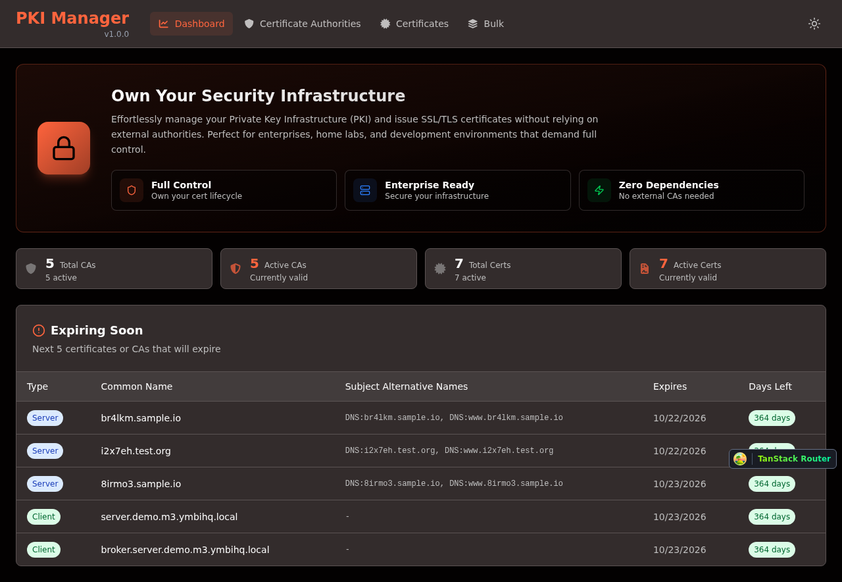Open the Dashboard tab
Viewport: 842px width, 582px height.
191,24
